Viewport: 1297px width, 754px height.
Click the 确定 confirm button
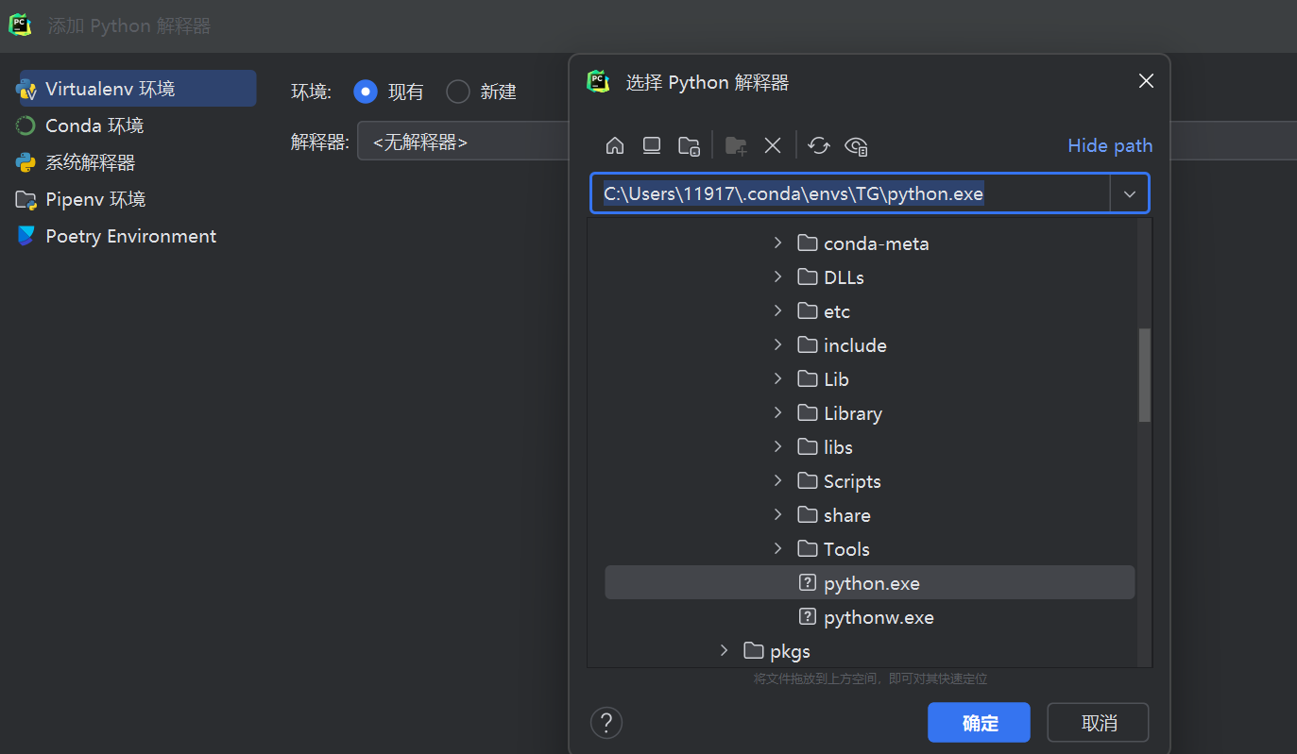click(979, 723)
